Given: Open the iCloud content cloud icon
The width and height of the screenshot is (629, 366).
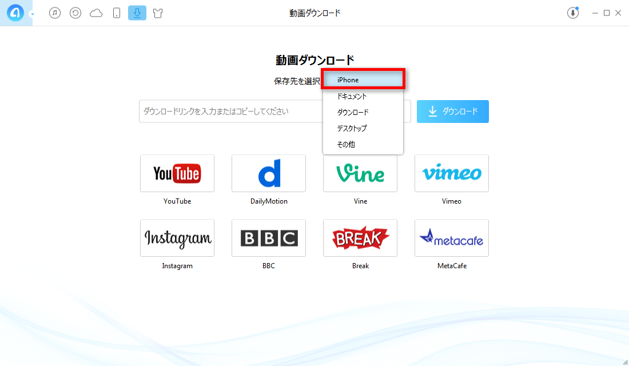Looking at the screenshot, I should (96, 13).
